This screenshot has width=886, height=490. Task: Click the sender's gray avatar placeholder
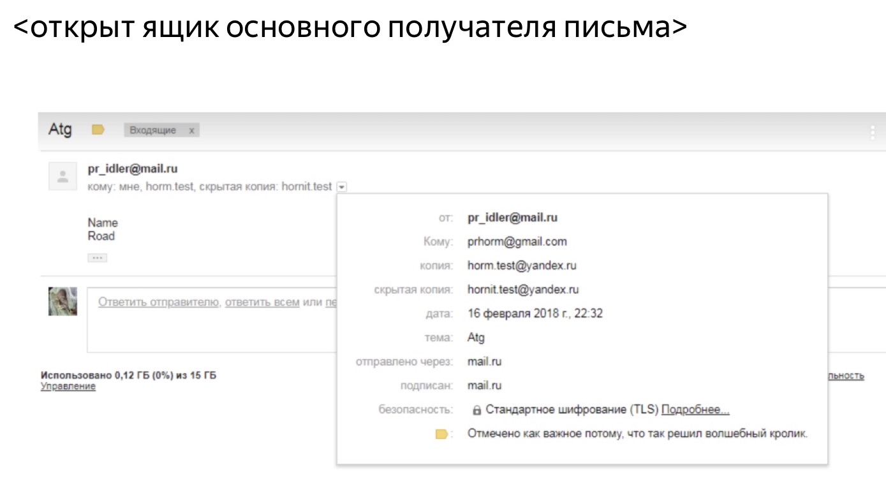tap(63, 176)
